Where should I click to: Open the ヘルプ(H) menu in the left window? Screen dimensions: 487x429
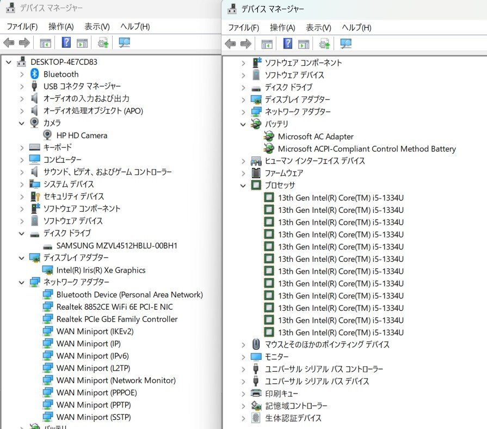[135, 27]
